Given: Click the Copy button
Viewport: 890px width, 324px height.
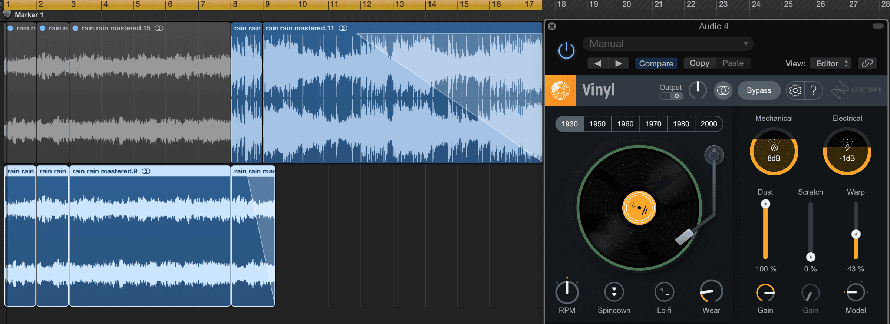Looking at the screenshot, I should tap(699, 63).
